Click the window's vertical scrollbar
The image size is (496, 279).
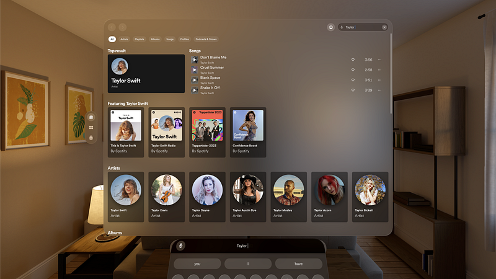(391, 73)
